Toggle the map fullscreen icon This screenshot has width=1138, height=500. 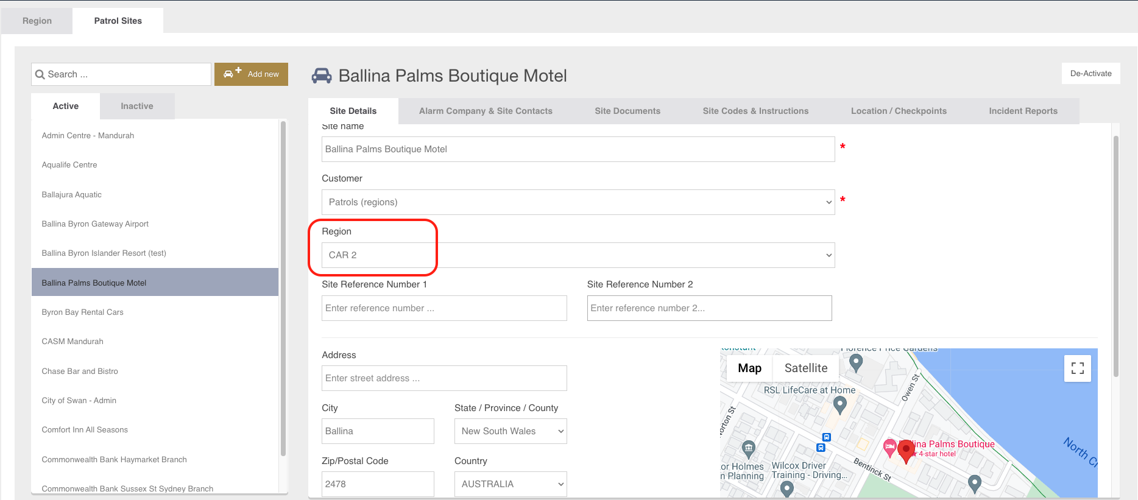coord(1077,368)
